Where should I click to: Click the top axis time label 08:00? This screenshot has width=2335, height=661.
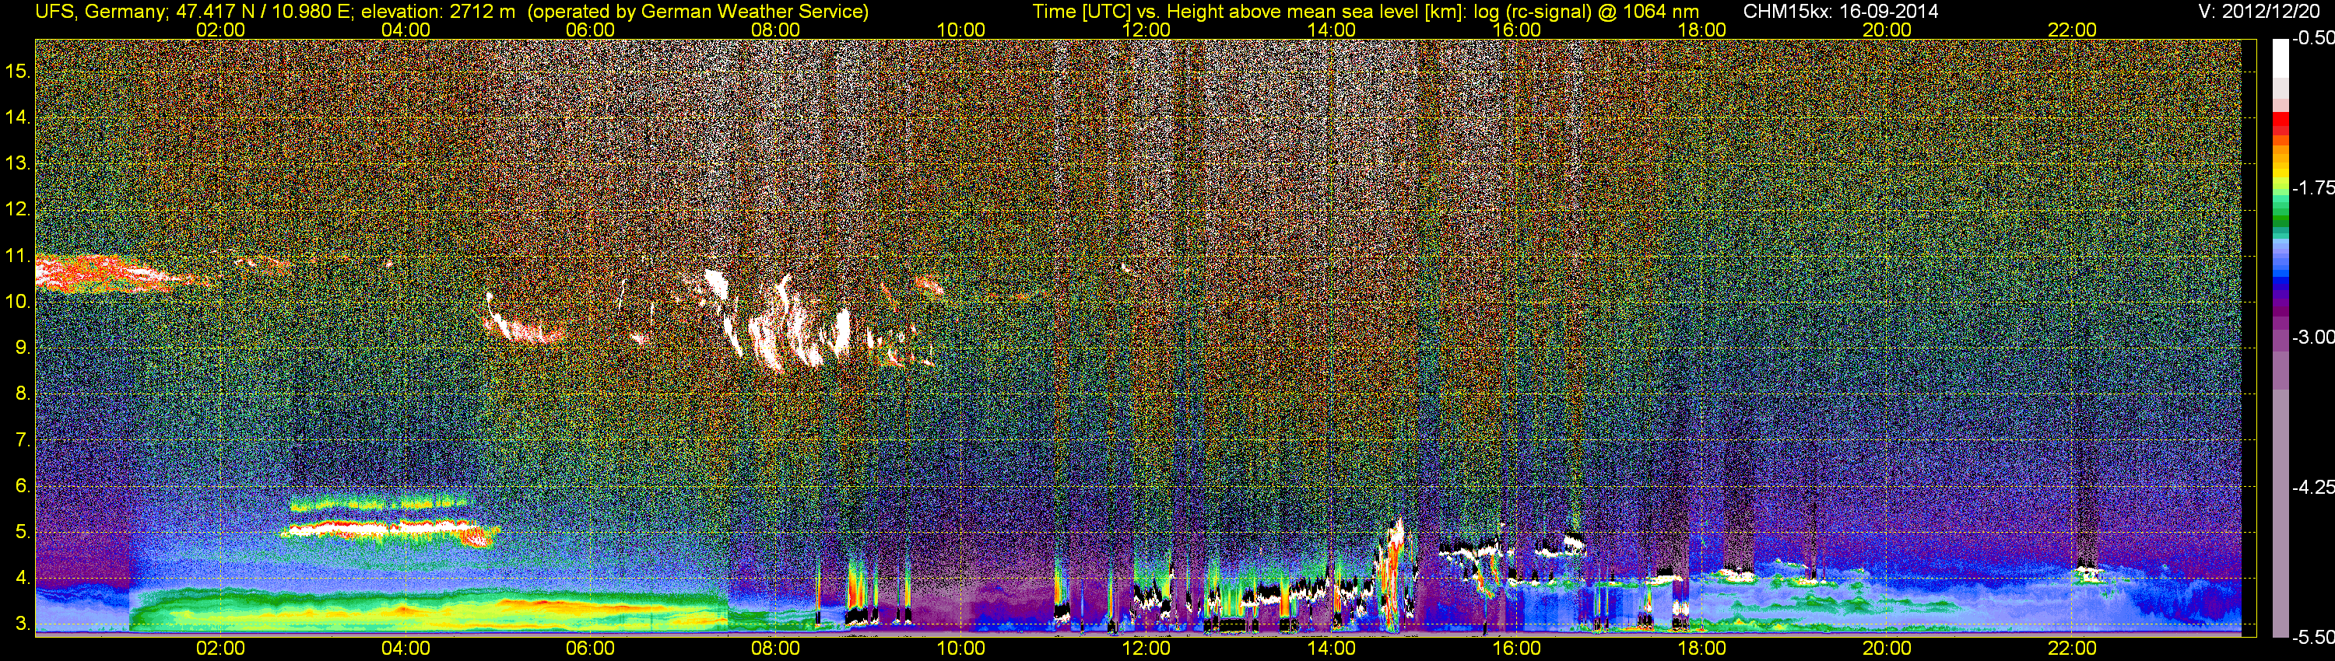pos(776,30)
